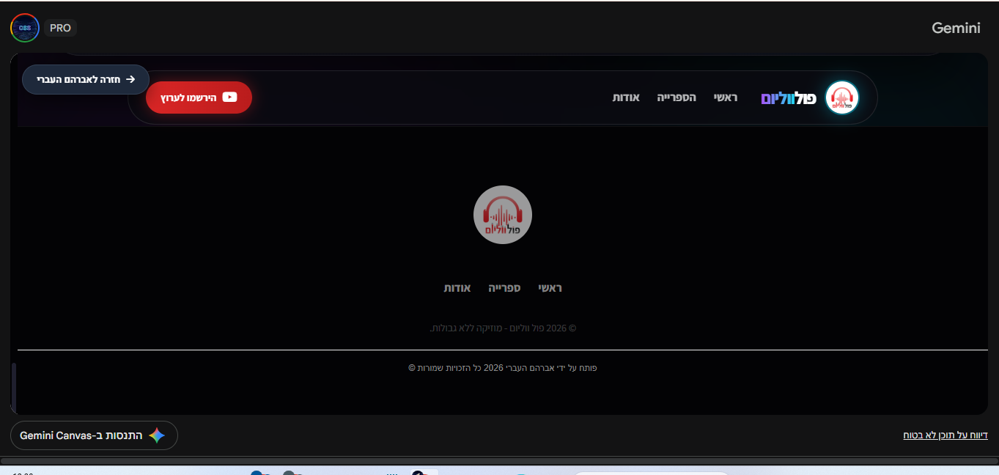Click the PRO badge next to avatar

coord(60,28)
